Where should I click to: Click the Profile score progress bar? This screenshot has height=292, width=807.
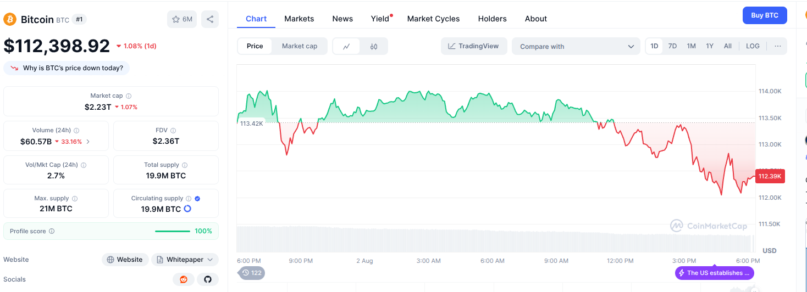(173, 232)
